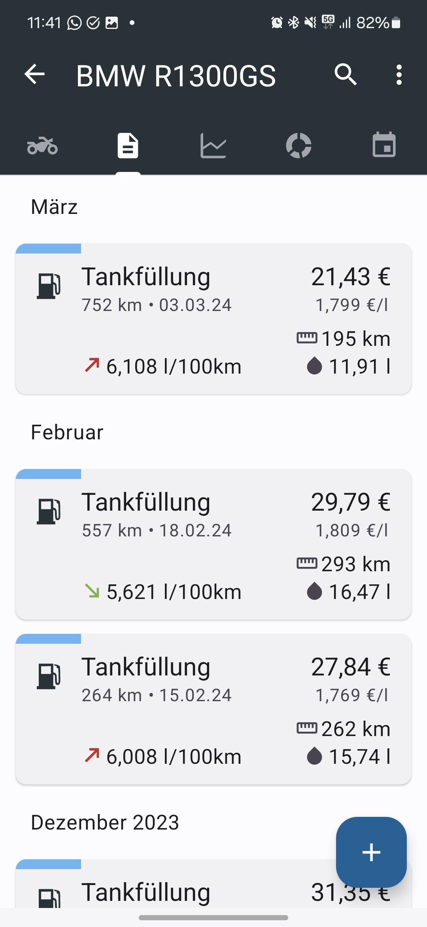Select the entries list document tab
The image size is (427, 927).
pos(128,146)
